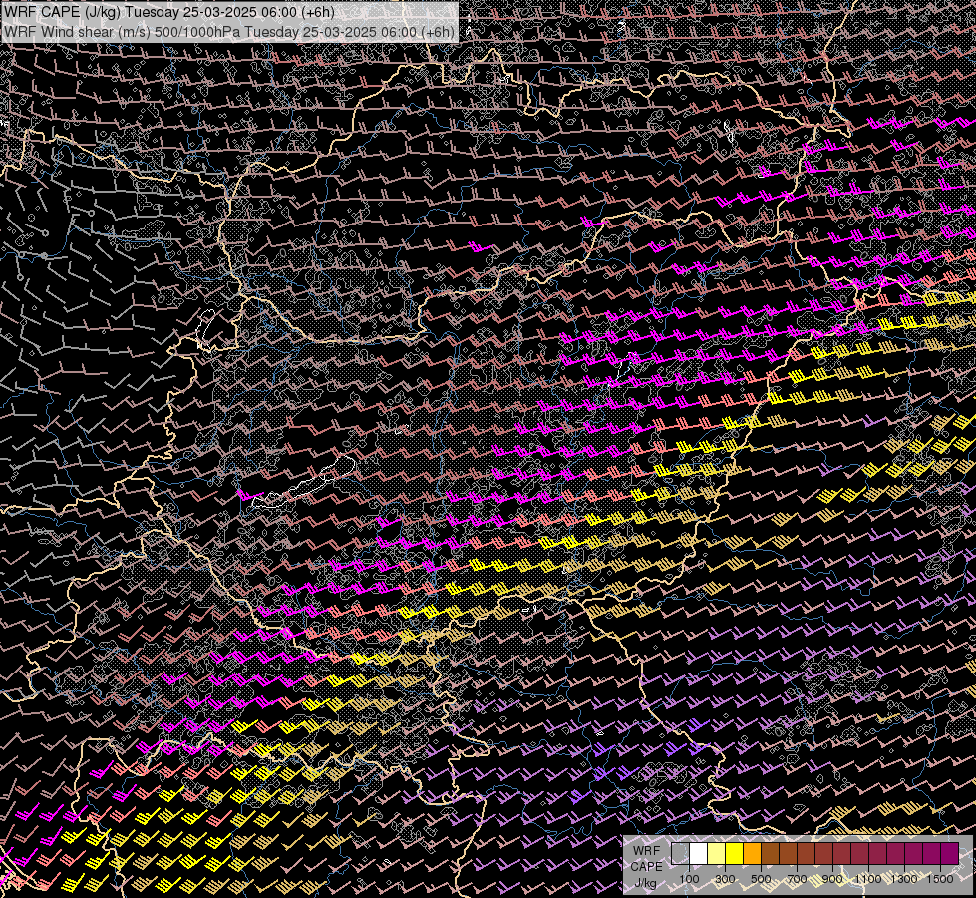Click the legend value 100

pyautogui.click(x=689, y=879)
